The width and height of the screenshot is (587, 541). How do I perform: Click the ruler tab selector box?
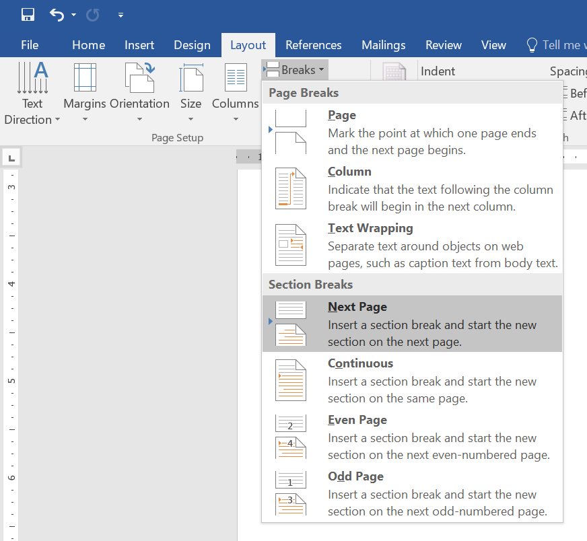11,158
